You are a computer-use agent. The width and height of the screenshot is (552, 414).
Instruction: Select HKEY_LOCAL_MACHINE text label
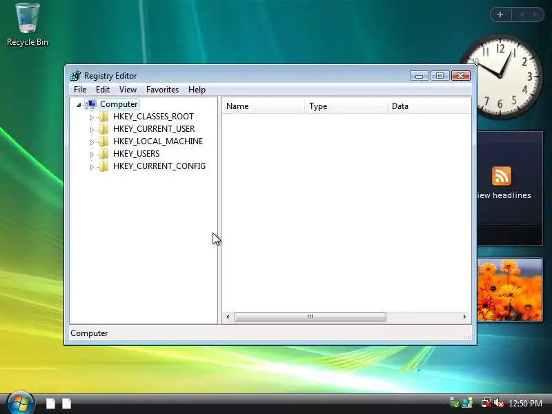click(x=158, y=141)
